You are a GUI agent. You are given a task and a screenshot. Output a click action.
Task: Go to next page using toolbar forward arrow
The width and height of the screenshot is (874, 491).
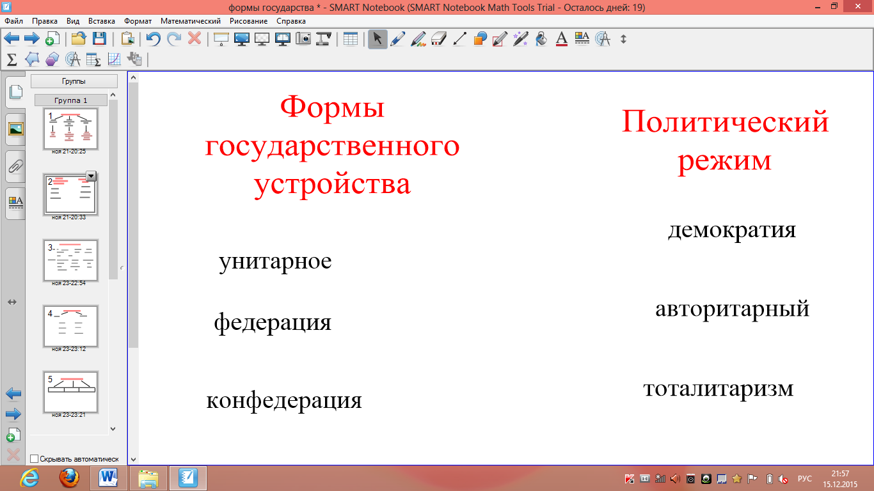pos(32,38)
